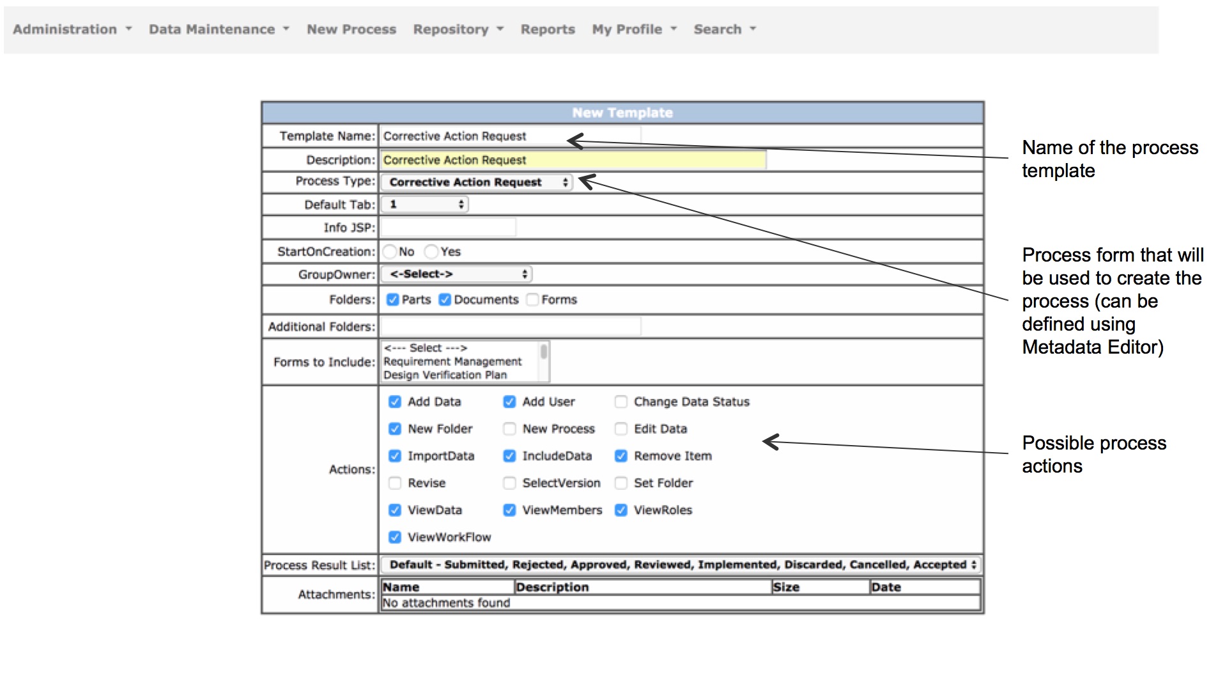Uncheck the "ViewWorkFlow" action

(394, 536)
